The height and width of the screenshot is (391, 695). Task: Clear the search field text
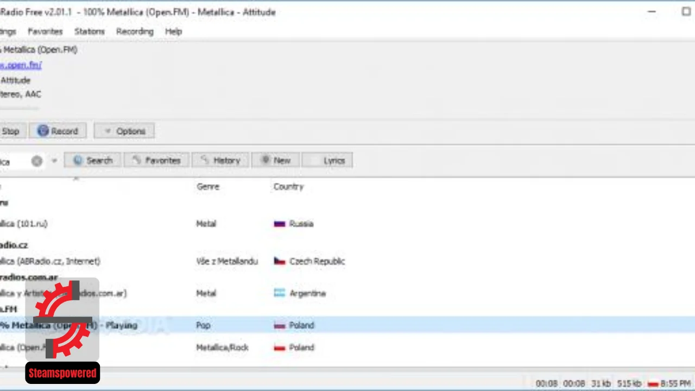point(37,161)
